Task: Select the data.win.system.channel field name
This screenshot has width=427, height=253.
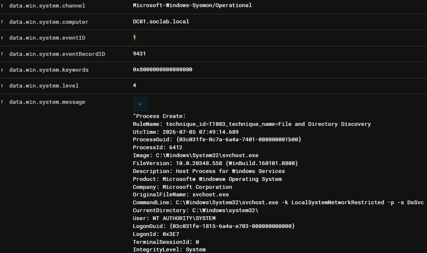Action: pyautogui.click(x=47, y=6)
